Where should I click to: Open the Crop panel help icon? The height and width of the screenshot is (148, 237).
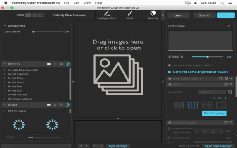click(226, 85)
